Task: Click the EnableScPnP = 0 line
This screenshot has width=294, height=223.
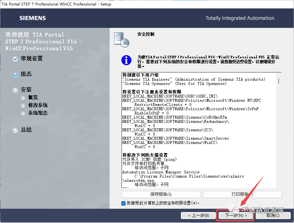Action: coord(152,113)
